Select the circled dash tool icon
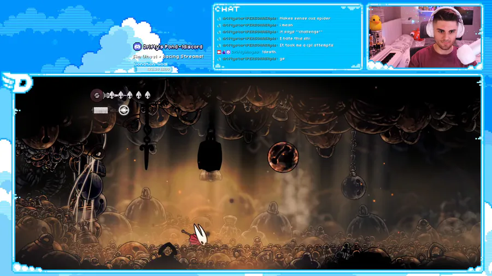Viewport: 492px width, 276px height. [x=124, y=110]
